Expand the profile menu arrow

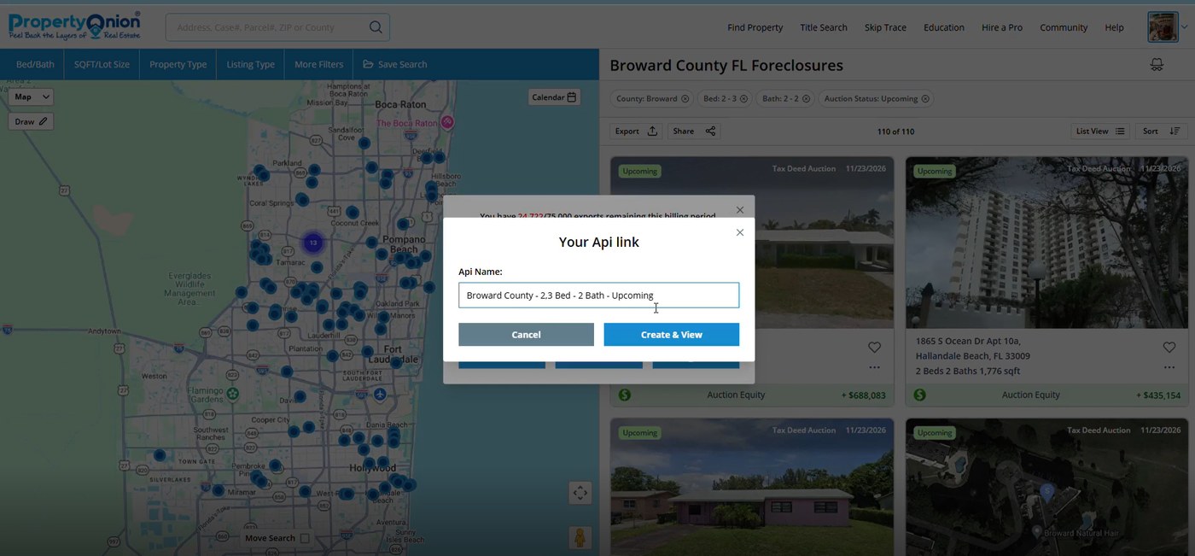1184,27
